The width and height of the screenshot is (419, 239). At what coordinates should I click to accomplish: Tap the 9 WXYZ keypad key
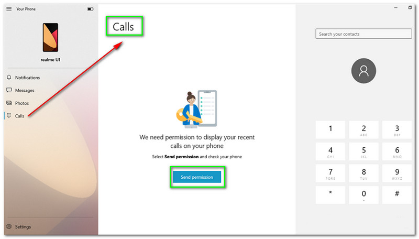[397, 173]
